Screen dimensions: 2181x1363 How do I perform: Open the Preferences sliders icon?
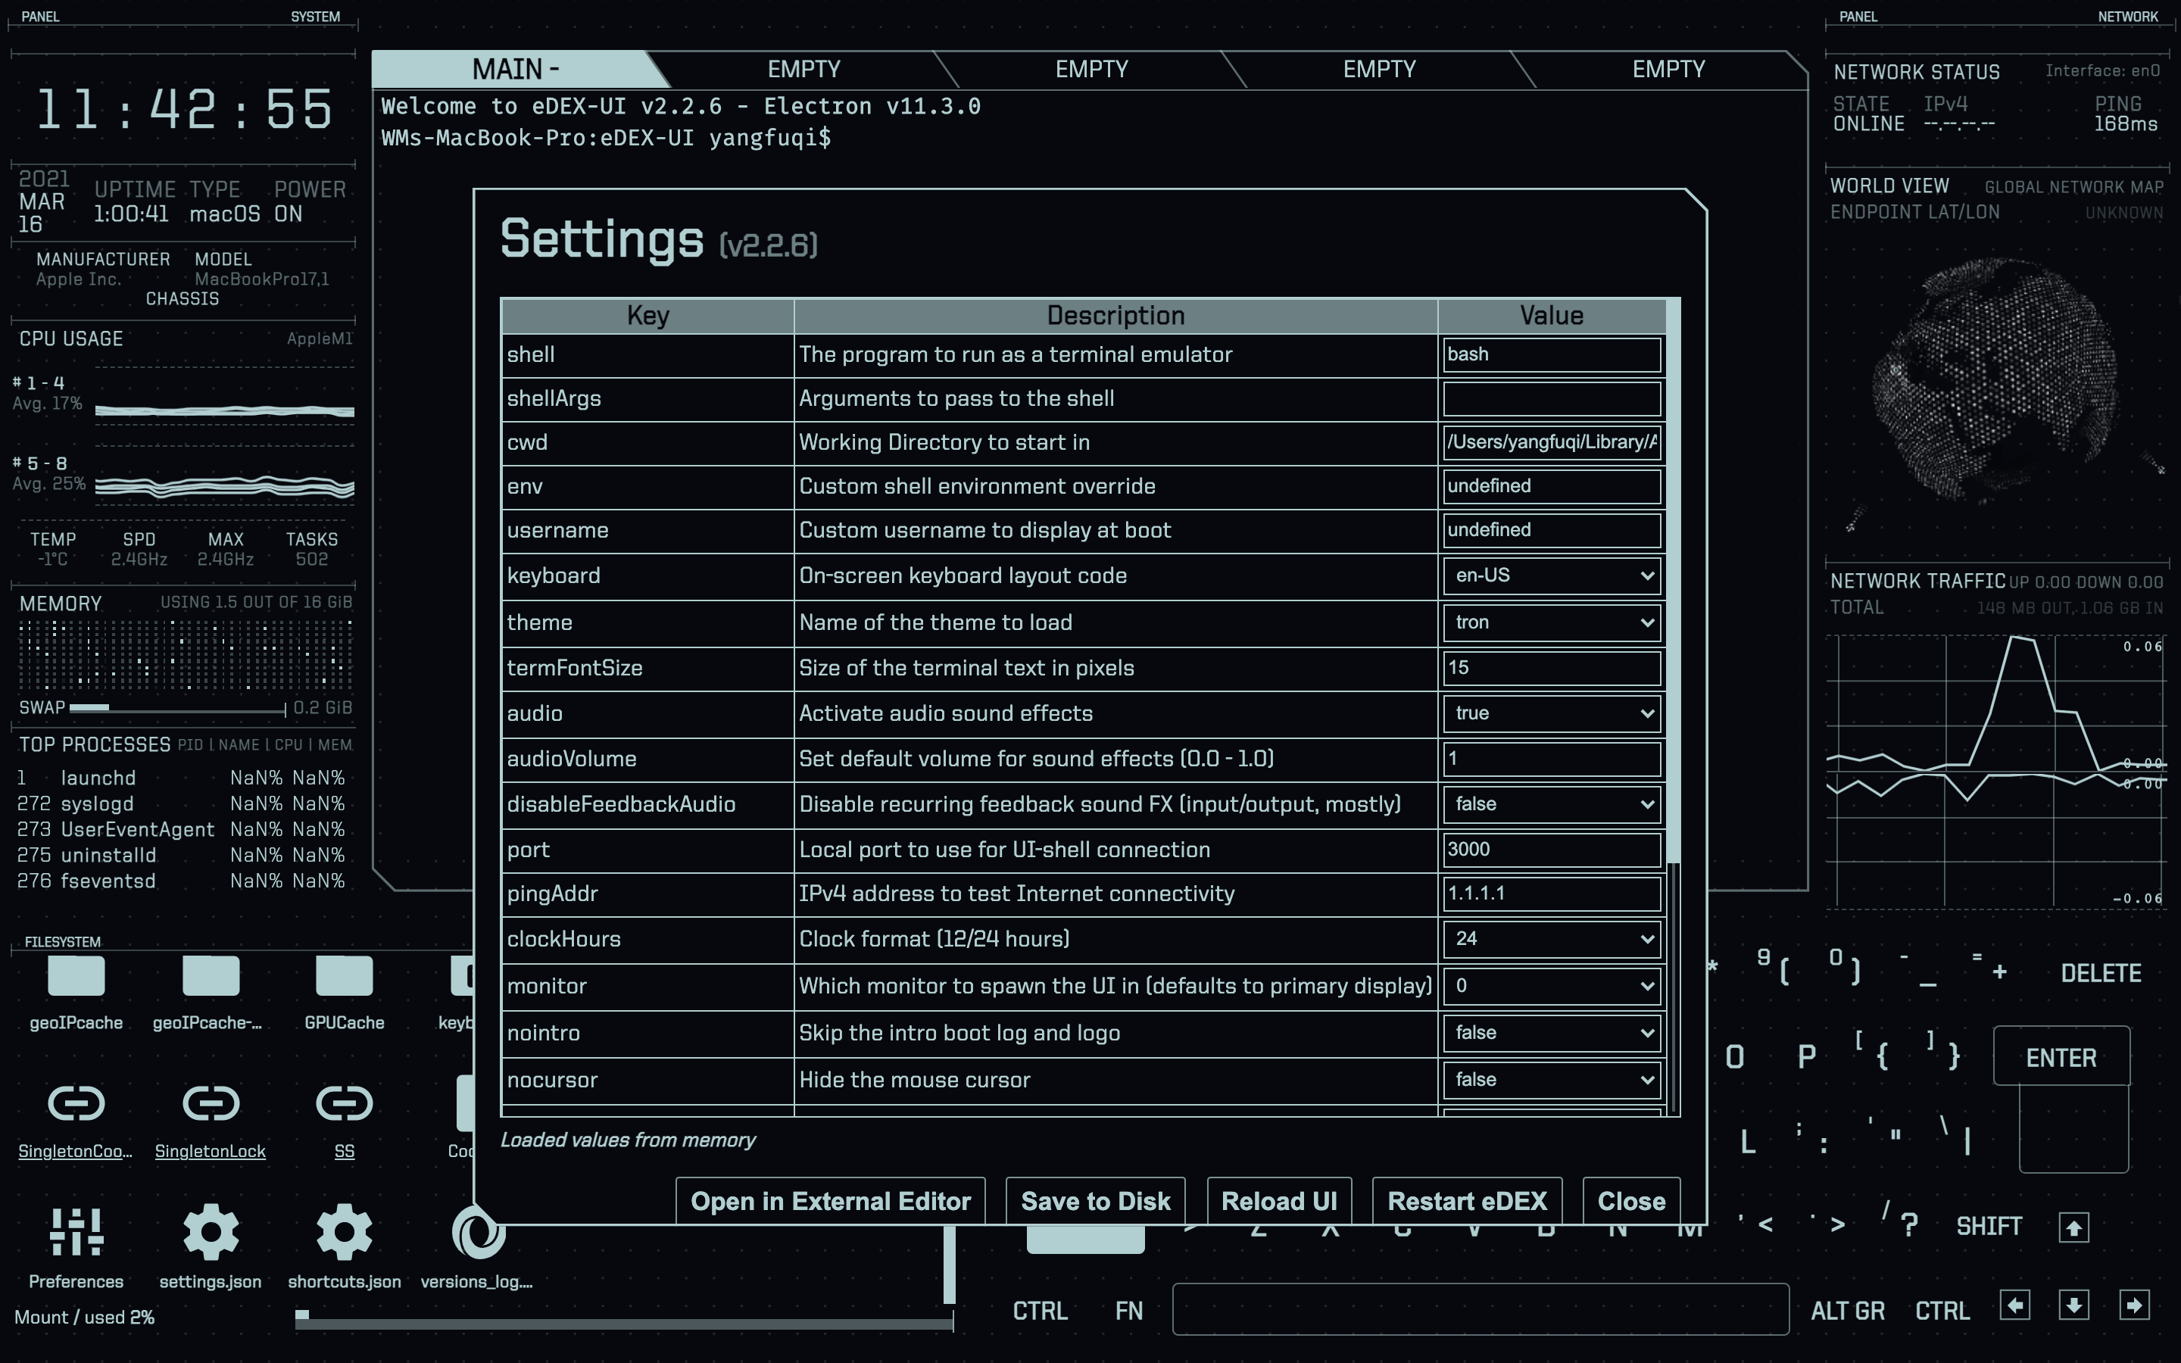pos(76,1231)
